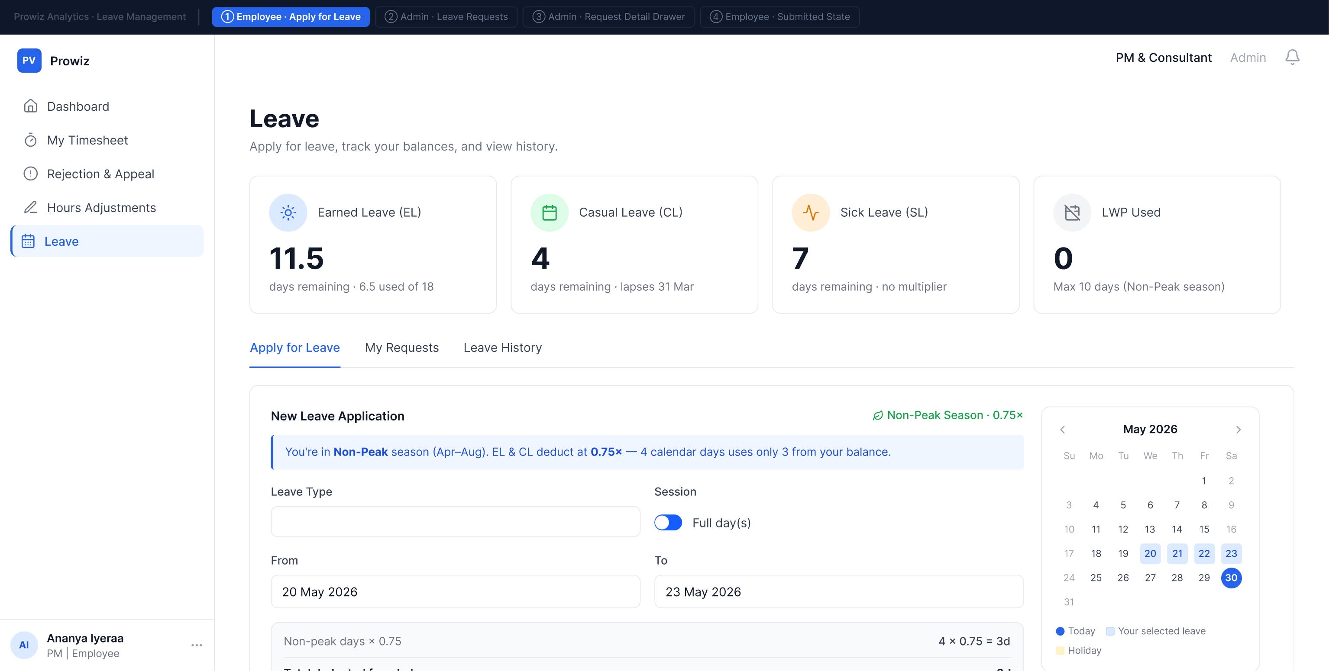The width and height of the screenshot is (1329, 671).
Task: Go to next month in calendar
Action: click(x=1238, y=429)
